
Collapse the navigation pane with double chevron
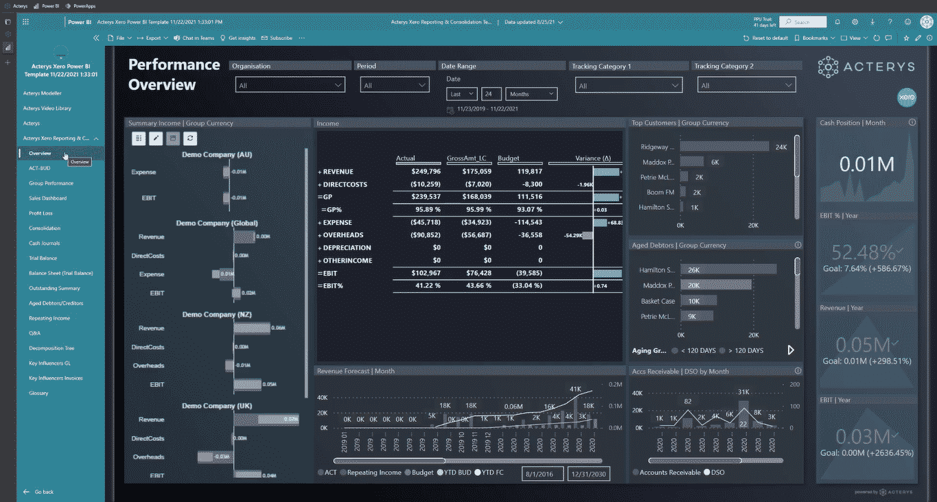pyautogui.click(x=97, y=38)
